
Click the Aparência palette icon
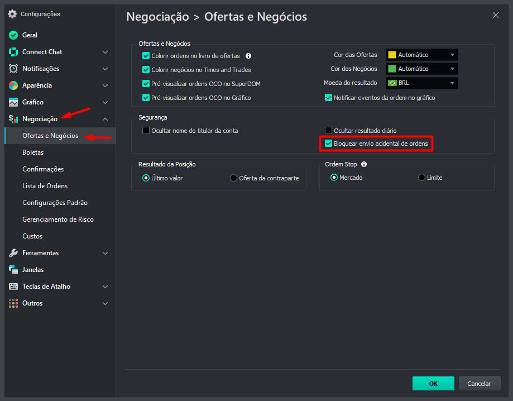point(13,85)
